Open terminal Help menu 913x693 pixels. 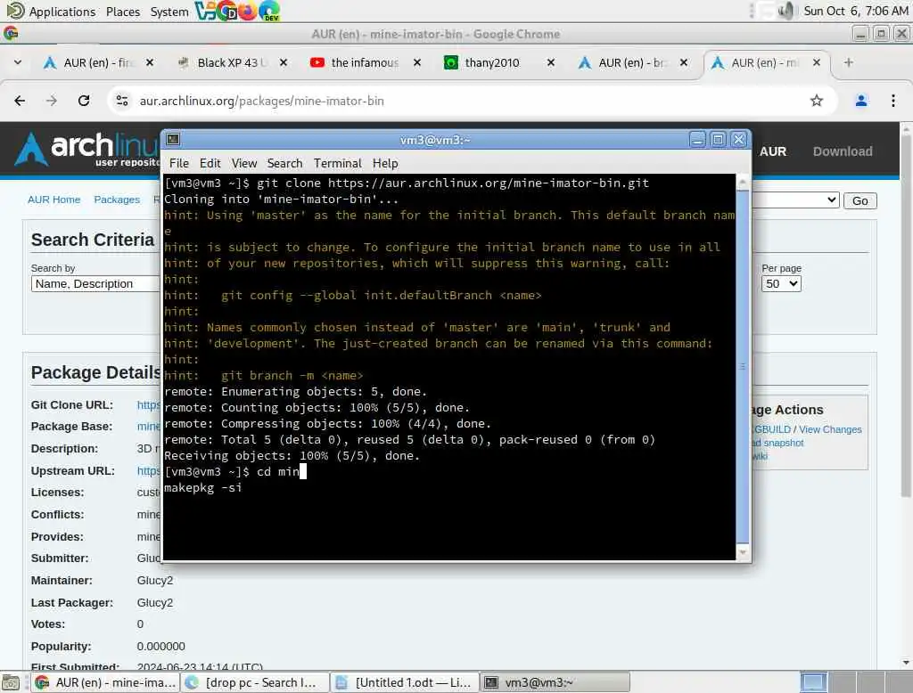(x=385, y=163)
